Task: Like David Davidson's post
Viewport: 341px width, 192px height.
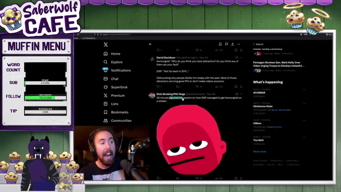Action: point(197,86)
